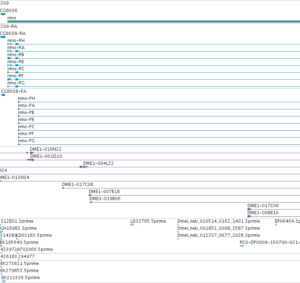Click the GH16983.3prime label
Viewport: 300px width, 283px height.
tap(18, 228)
